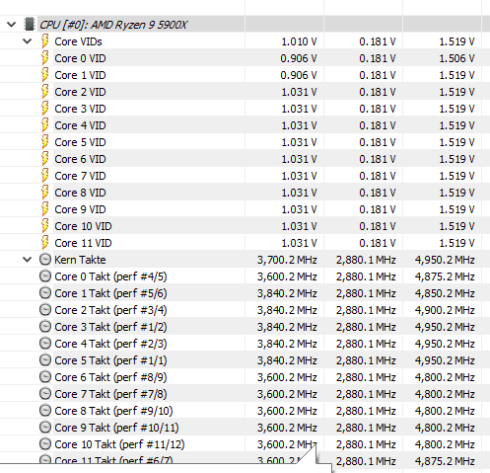490x473 pixels.
Task: Click the lightning icon of Core 5 VID
Action: coord(45,142)
